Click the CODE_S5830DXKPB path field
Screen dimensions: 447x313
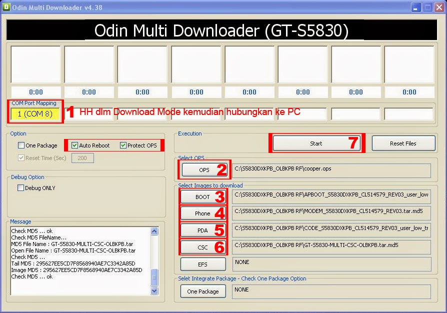pyautogui.click(x=331, y=230)
